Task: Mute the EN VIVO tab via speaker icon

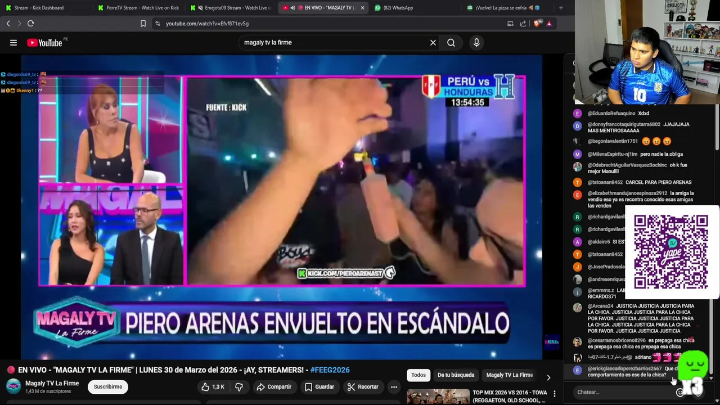Action: tap(292, 8)
